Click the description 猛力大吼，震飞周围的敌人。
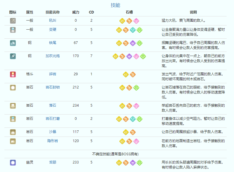The image size is (234, 172). coord(184,20)
